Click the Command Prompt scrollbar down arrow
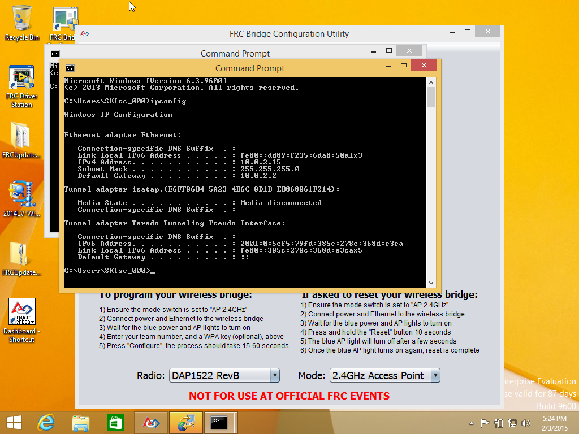 click(x=431, y=283)
